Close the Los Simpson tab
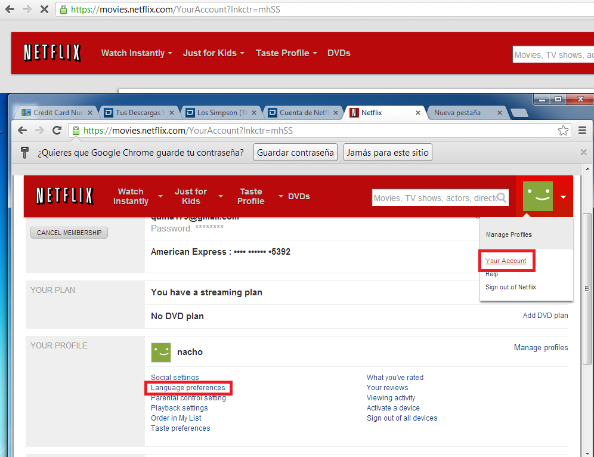 click(x=254, y=113)
